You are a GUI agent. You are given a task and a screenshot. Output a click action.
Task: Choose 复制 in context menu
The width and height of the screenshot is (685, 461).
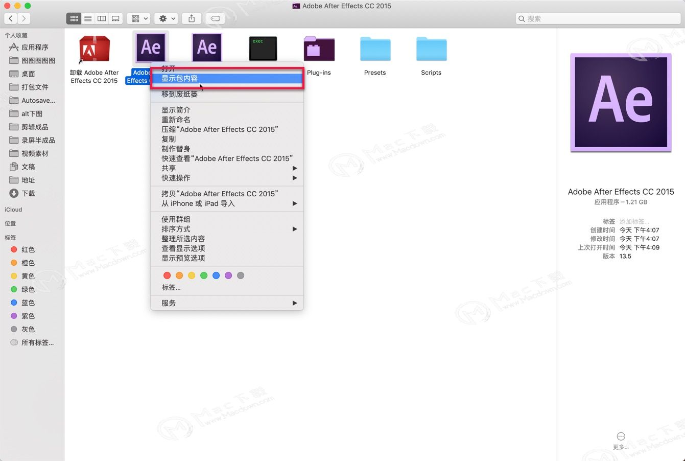pos(227,139)
